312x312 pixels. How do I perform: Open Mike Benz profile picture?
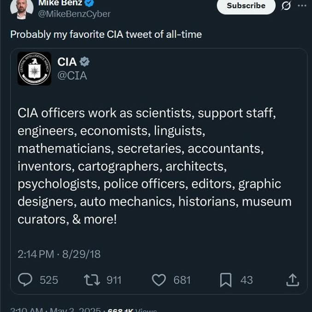(x=22, y=9)
